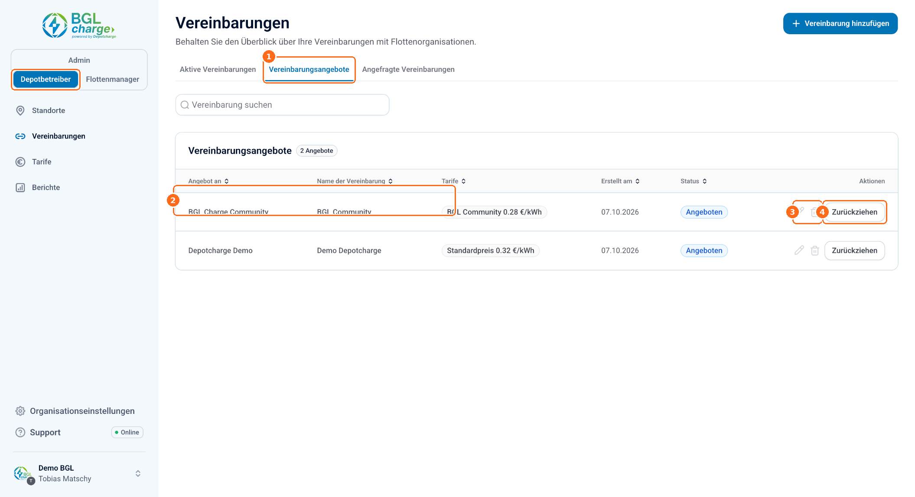The height and width of the screenshot is (497, 915).
Task: Click the BGL charge logo
Action: tap(79, 25)
